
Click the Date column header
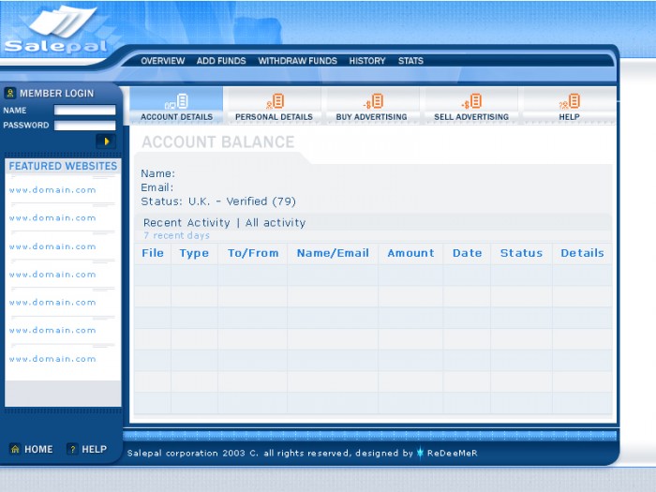(468, 253)
